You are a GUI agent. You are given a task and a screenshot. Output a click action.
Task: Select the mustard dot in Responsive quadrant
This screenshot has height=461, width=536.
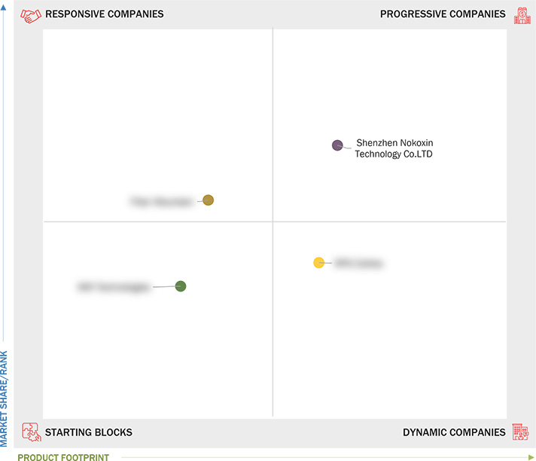(x=209, y=200)
